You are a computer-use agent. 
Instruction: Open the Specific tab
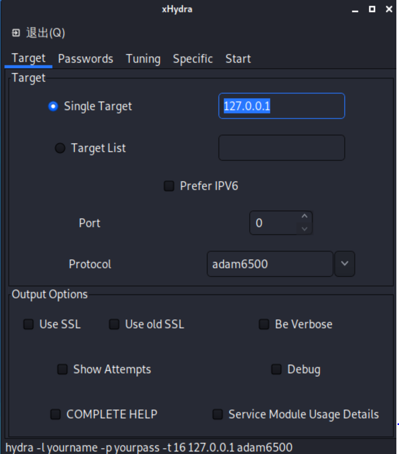pyautogui.click(x=193, y=59)
